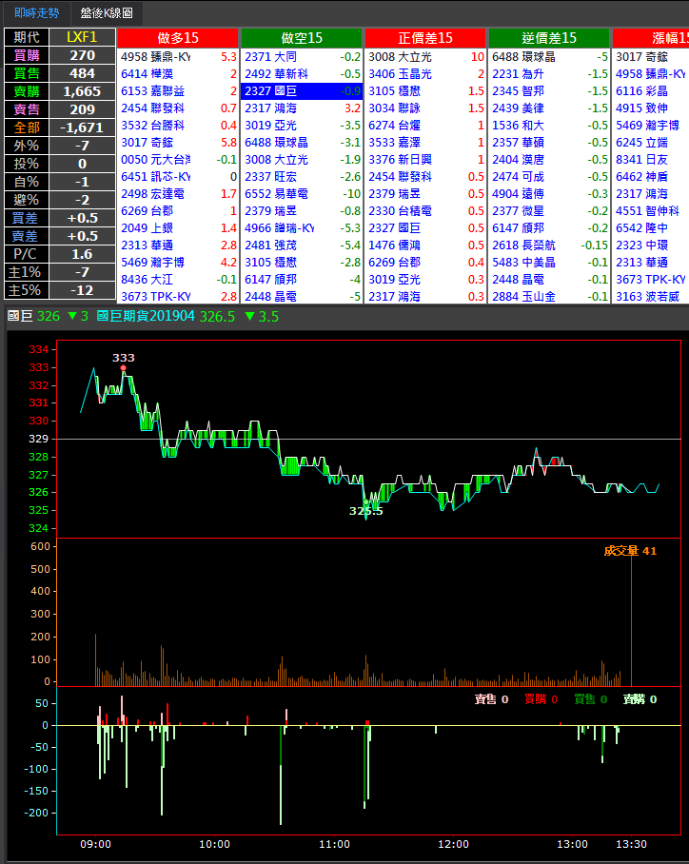The width and height of the screenshot is (689, 864).
Task: Click the 買售 value 484
Action: click(x=82, y=73)
